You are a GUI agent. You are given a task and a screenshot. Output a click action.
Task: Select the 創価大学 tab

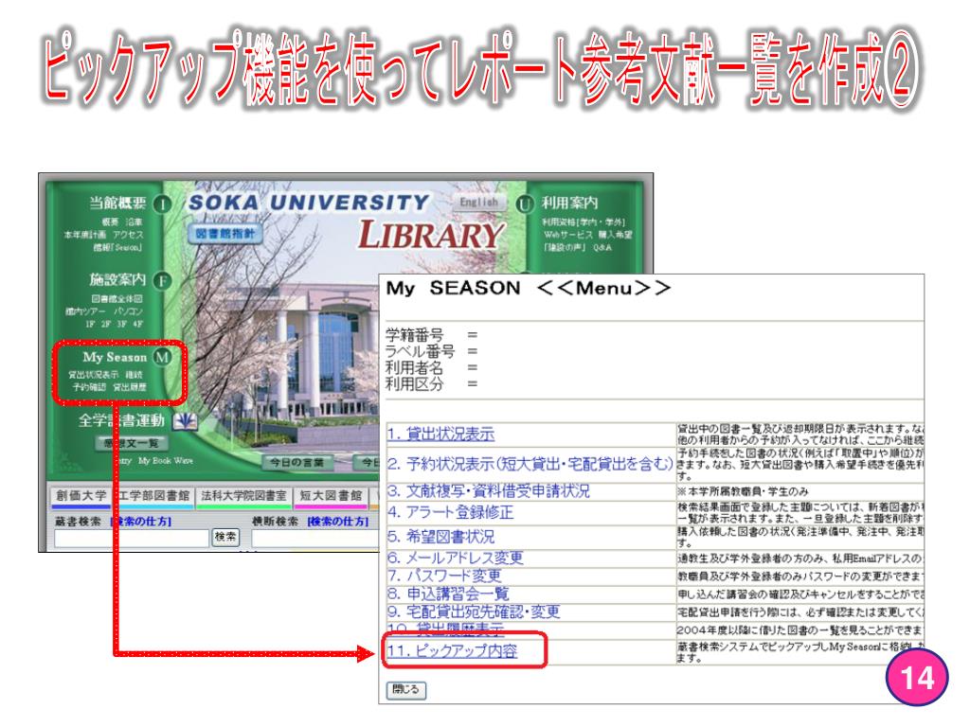click(x=81, y=496)
